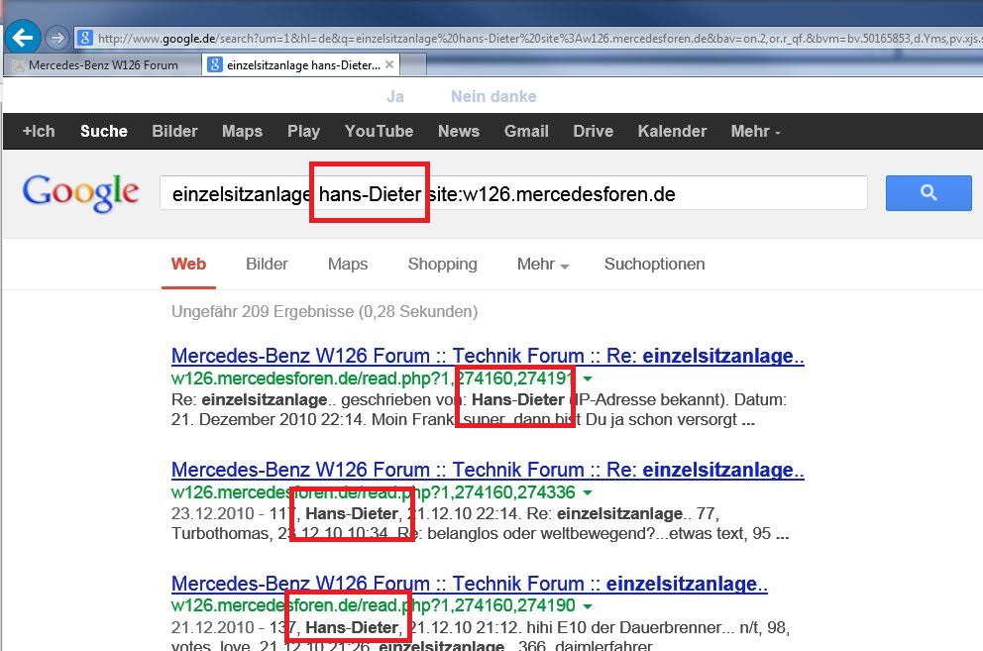Image resolution: width=983 pixels, height=651 pixels.
Task: Choose Ja in the prompt bar
Action: click(395, 96)
